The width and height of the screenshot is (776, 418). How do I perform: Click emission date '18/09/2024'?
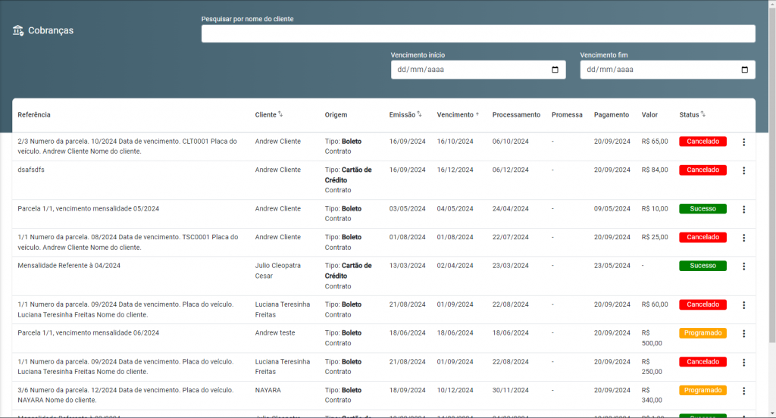click(407, 390)
